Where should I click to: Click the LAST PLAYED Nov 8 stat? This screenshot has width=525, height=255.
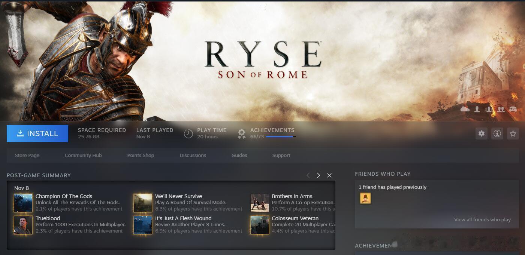(155, 133)
